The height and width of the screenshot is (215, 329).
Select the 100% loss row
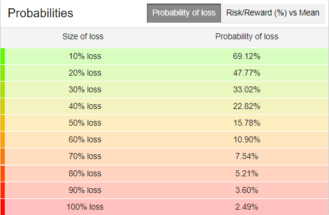tap(165, 207)
